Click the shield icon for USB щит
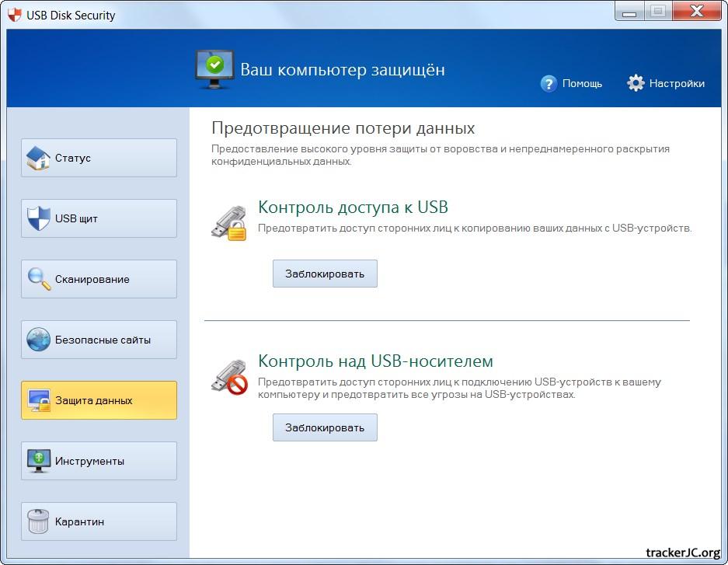The image size is (728, 565). [38, 218]
